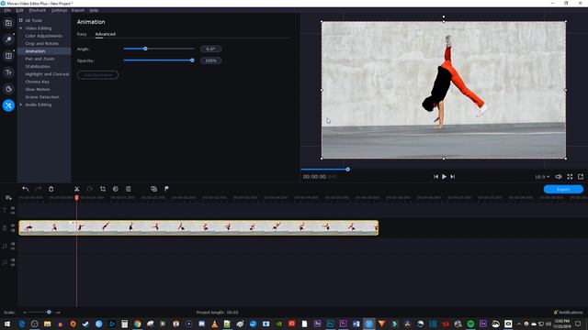Open the Stickers tab icon
Image resolution: width=588 pixels, height=330 pixels.
pyautogui.click(x=8, y=89)
